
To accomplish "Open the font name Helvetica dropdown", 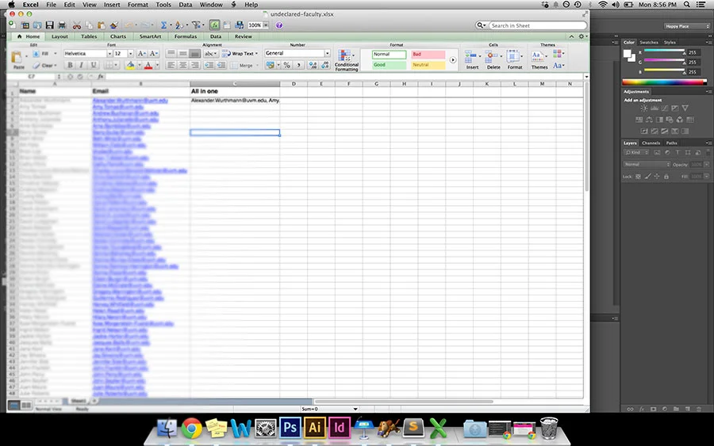I will click(109, 54).
